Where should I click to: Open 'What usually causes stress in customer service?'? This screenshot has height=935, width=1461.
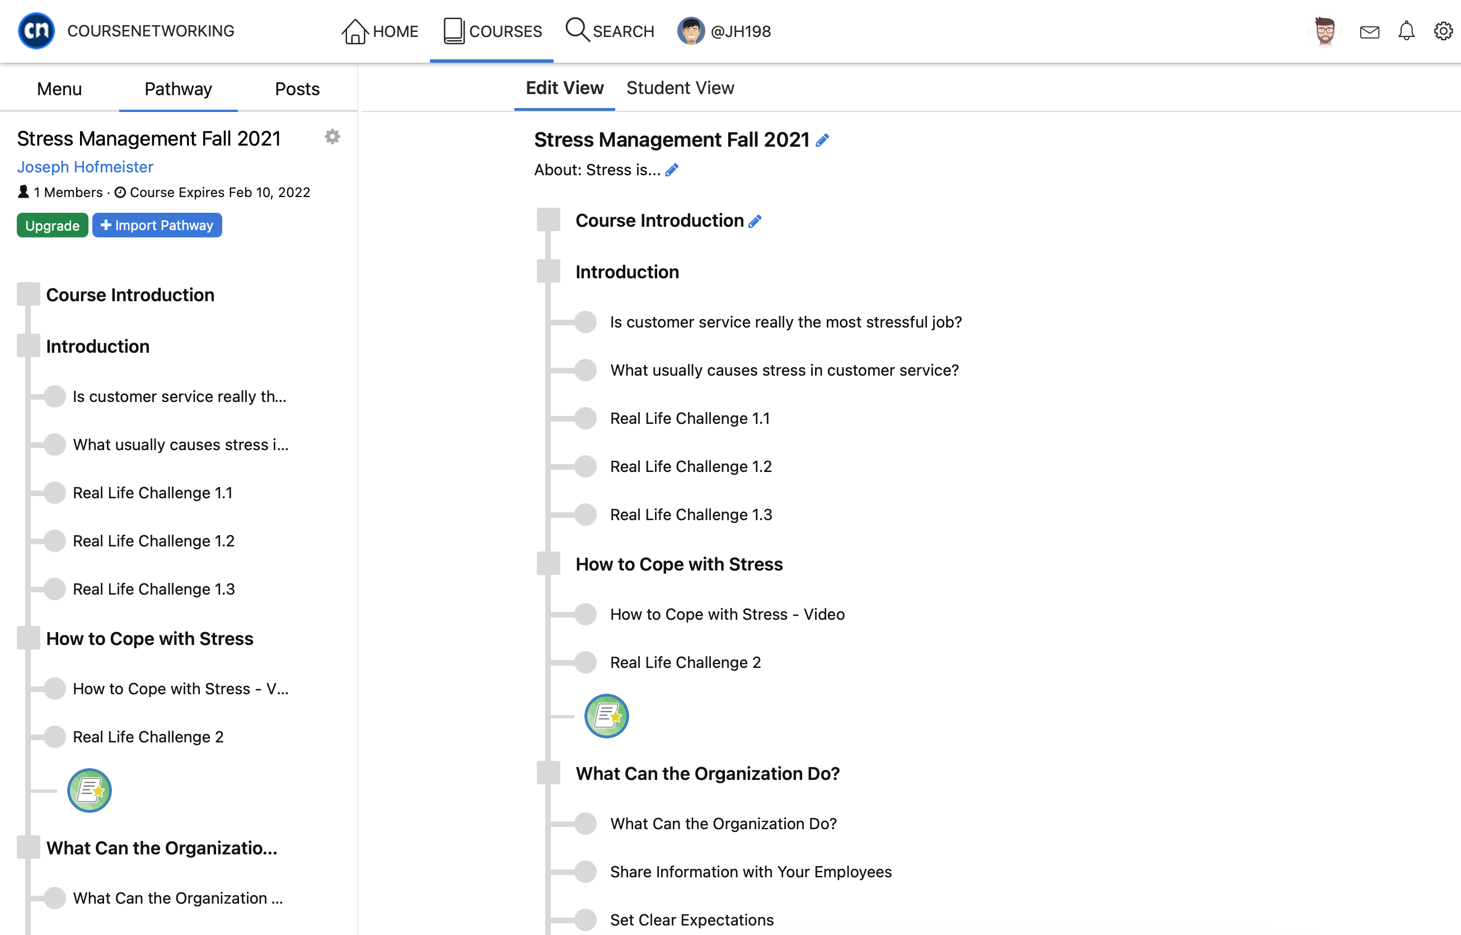coord(784,370)
